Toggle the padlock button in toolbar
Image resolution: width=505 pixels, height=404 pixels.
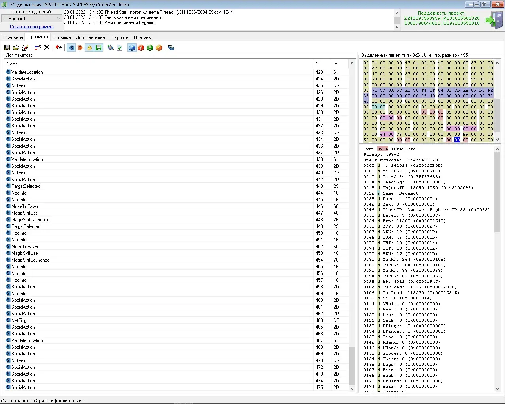coord(89,48)
